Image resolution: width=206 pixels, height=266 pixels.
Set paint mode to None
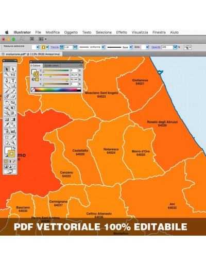[14, 162]
